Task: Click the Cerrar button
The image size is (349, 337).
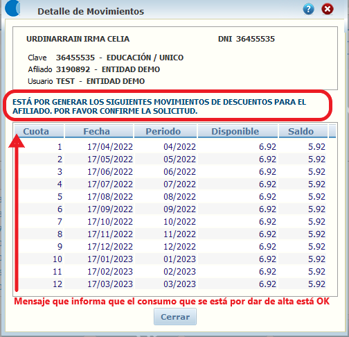Action: point(175,317)
